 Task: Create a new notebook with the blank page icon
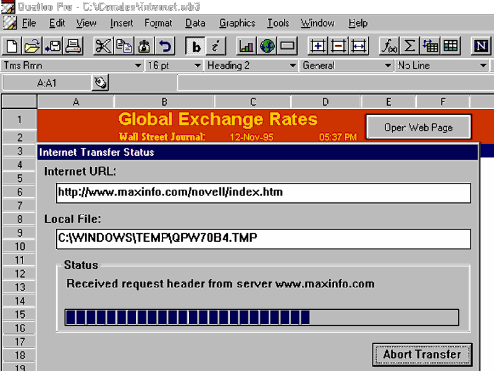tap(12, 46)
